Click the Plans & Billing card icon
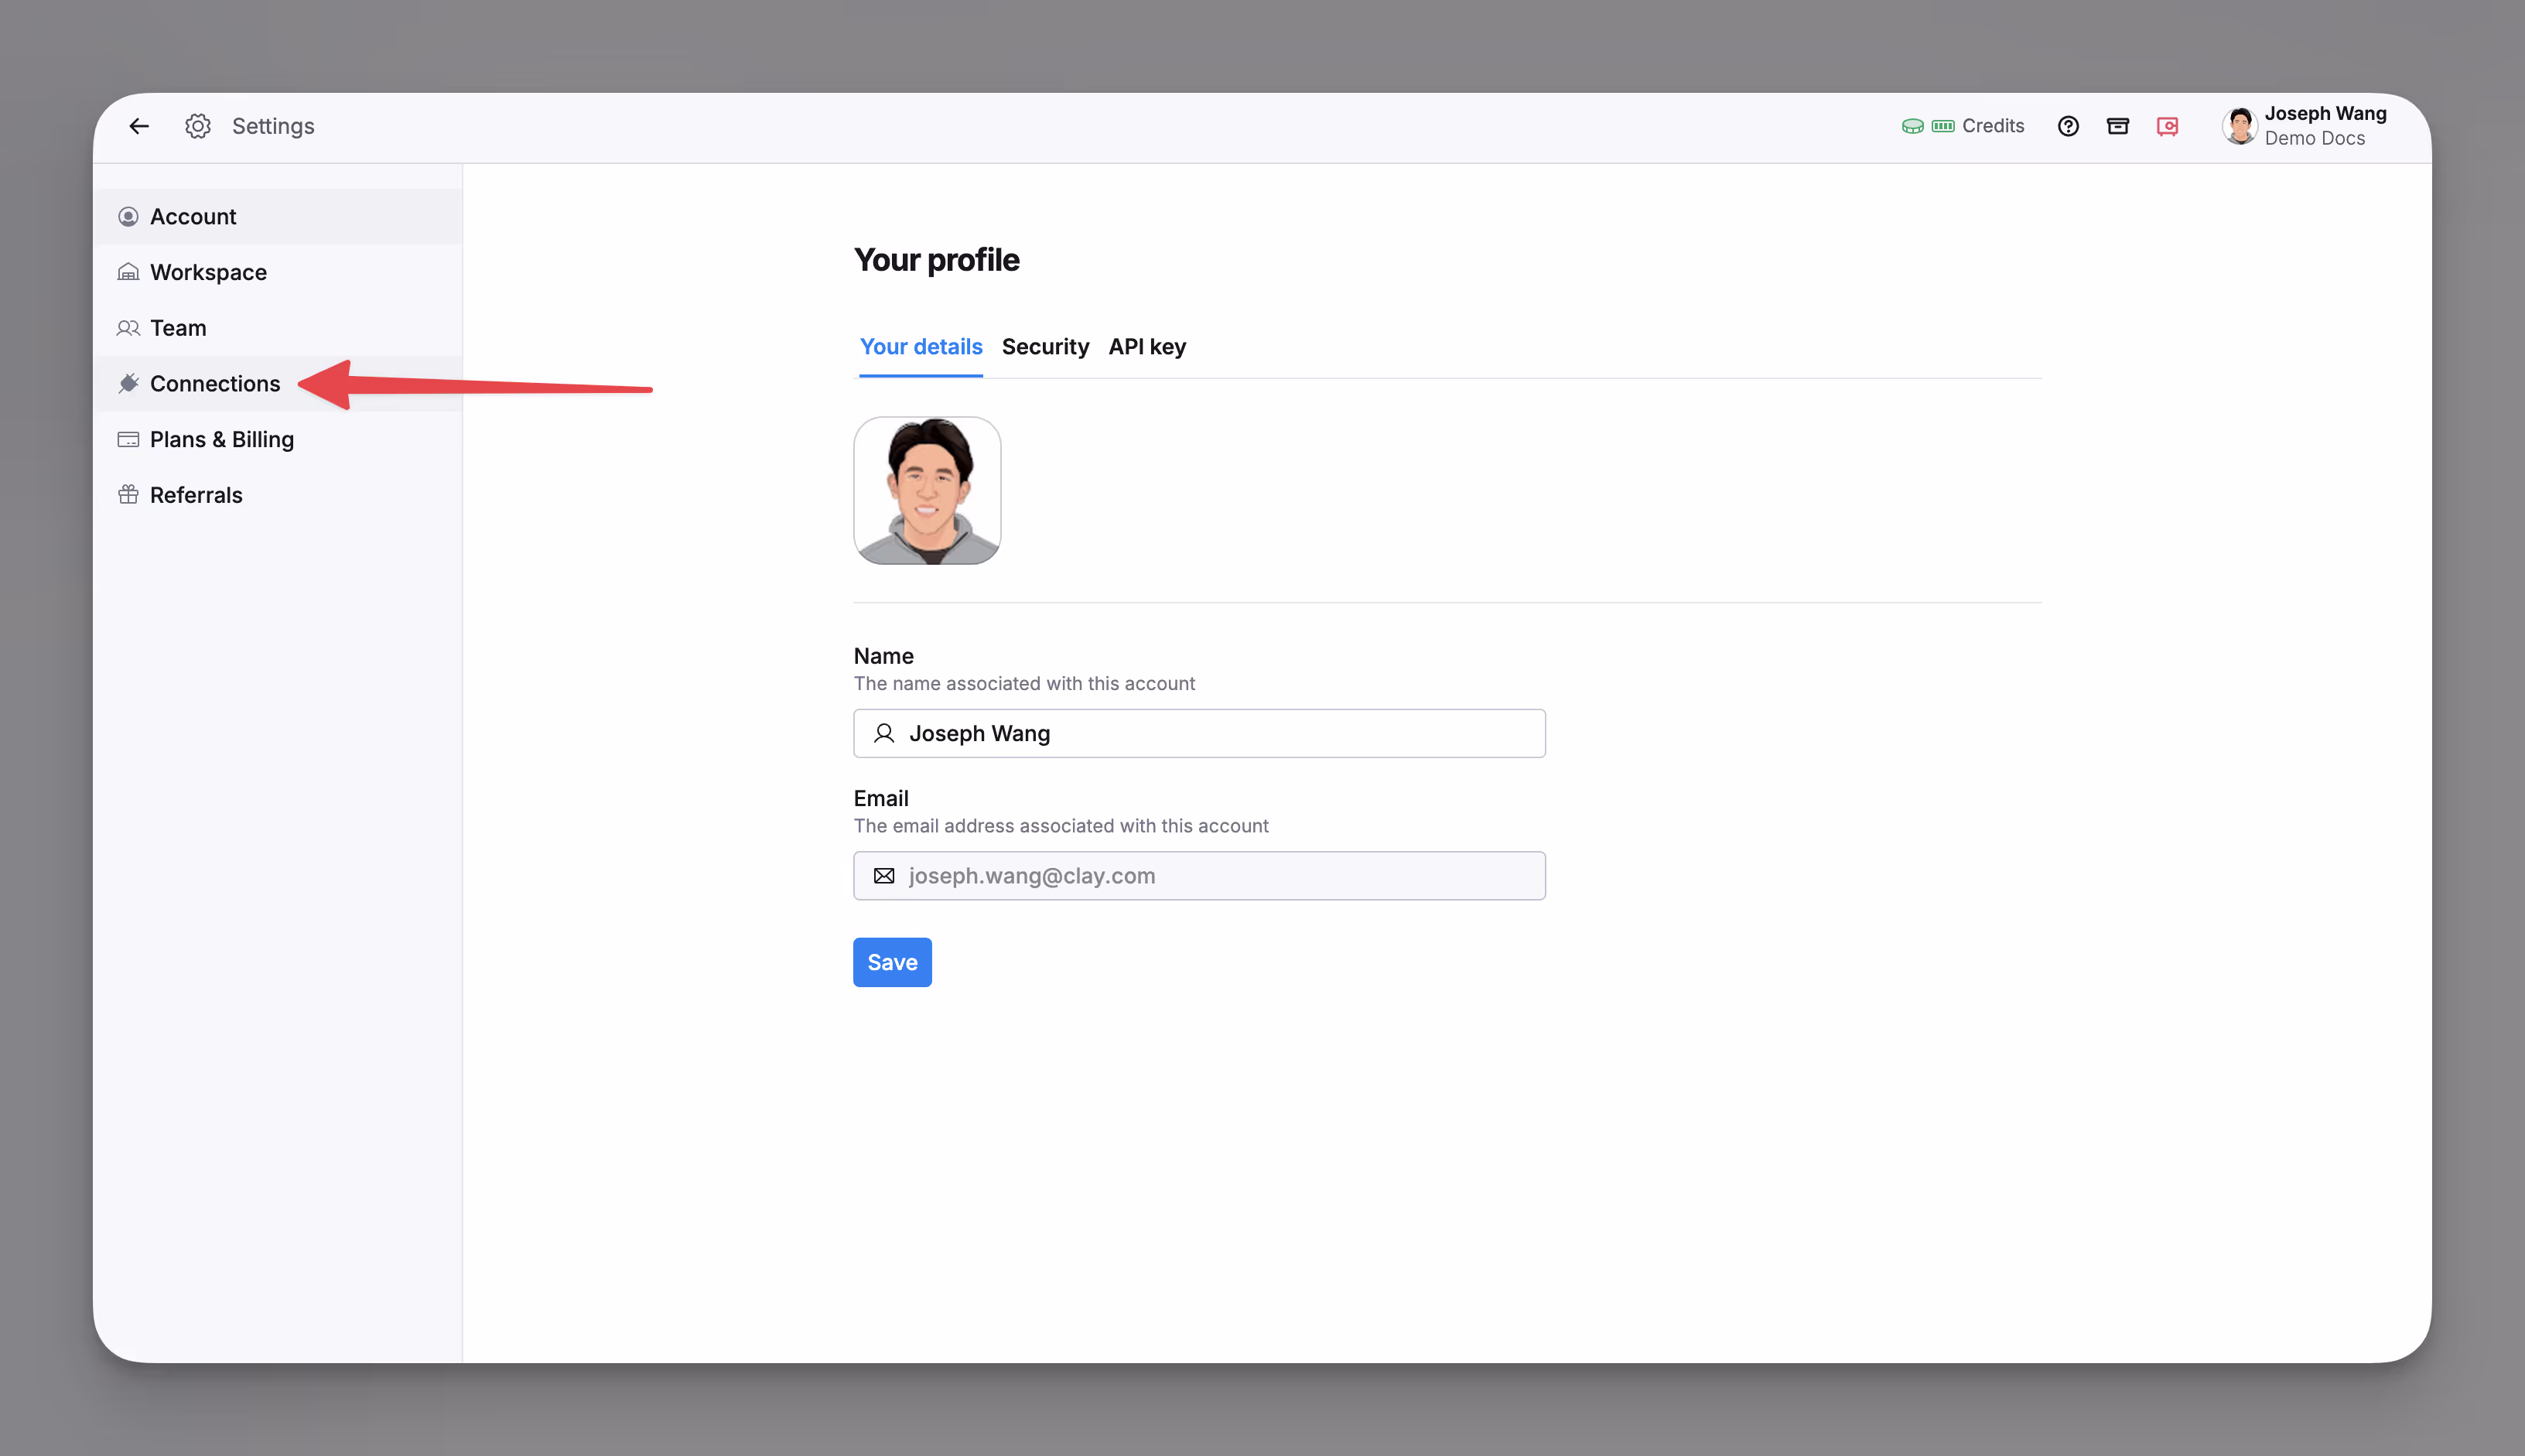Image resolution: width=2525 pixels, height=1456 pixels. [128, 440]
